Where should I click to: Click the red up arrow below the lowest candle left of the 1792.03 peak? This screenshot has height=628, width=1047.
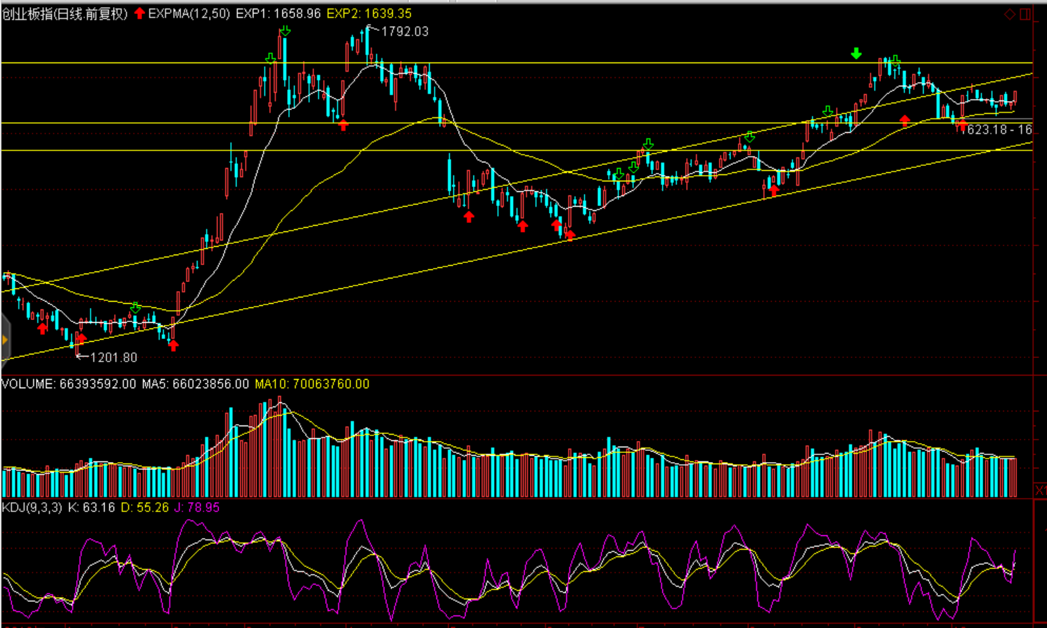coord(343,125)
